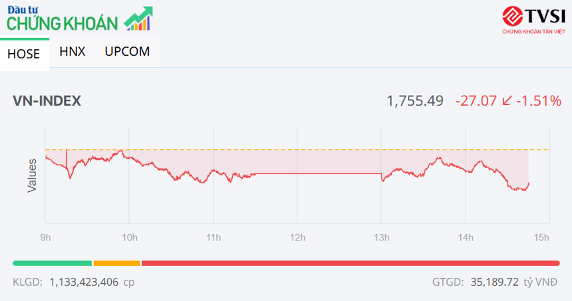Switch to the HNX tab
Image resolution: width=572 pixels, height=301 pixels.
[x=72, y=51]
